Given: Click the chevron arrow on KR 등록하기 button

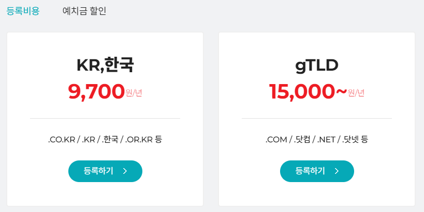Looking at the screenshot, I should pyautogui.click(x=125, y=171).
